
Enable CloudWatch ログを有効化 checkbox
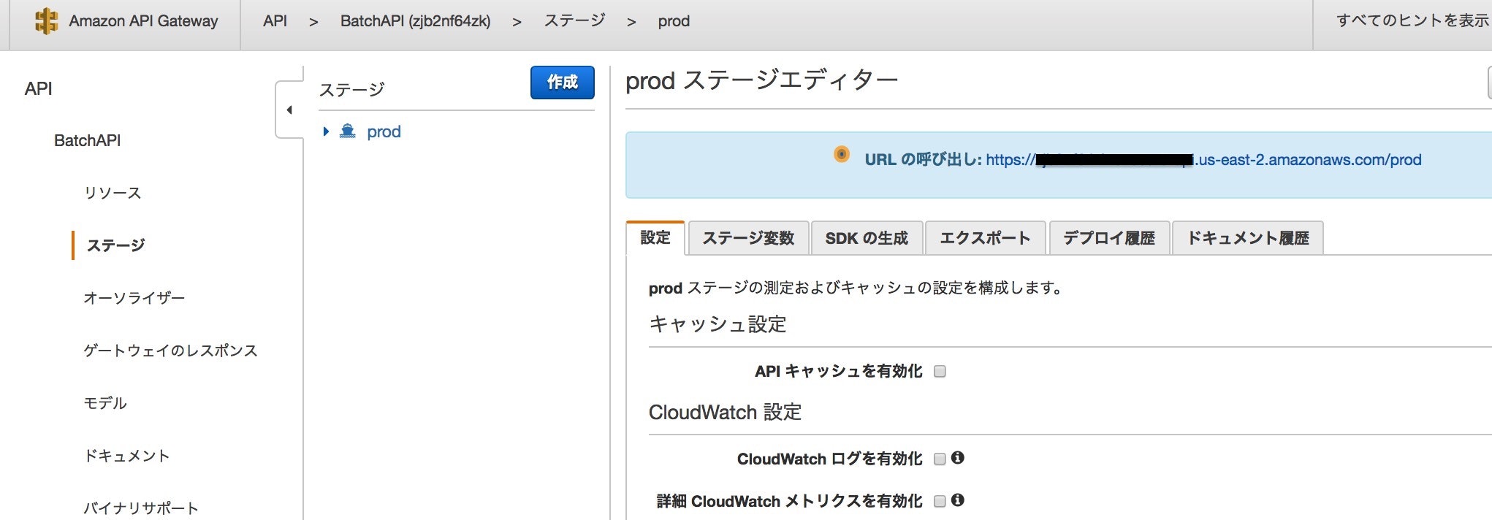click(x=940, y=459)
